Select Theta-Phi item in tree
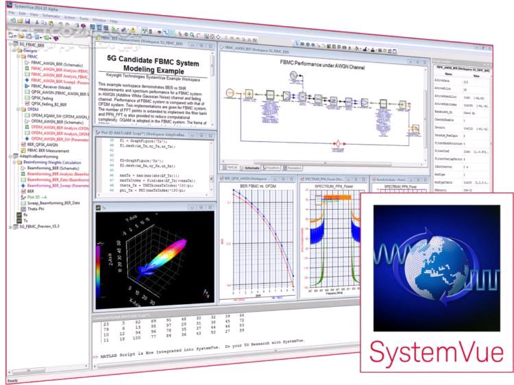The width and height of the screenshot is (514, 385). click(36, 209)
